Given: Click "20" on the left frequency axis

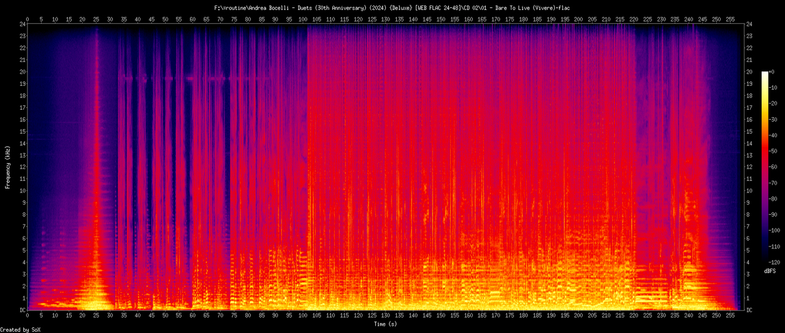Looking at the screenshot, I should (23, 72).
